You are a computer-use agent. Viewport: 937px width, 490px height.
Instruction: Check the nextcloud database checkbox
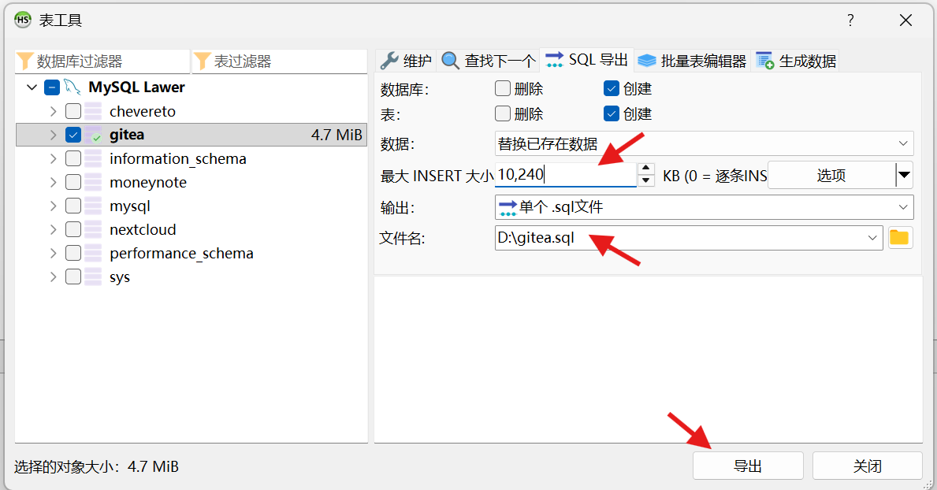tap(73, 229)
